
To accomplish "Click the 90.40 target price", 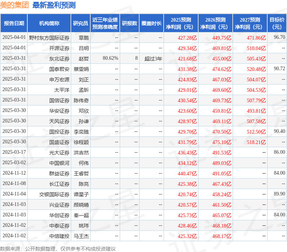I will 279,131.
